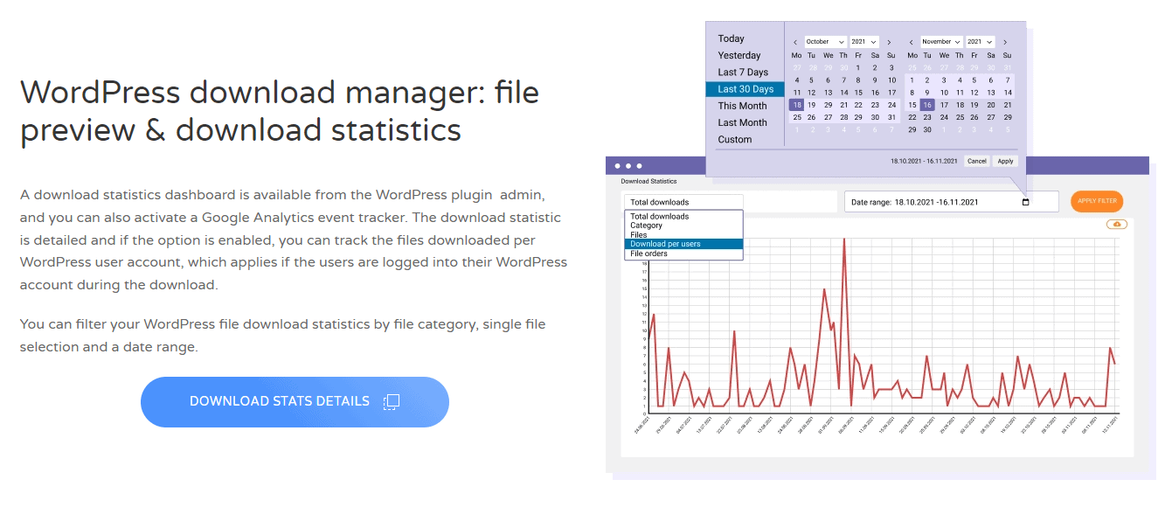This screenshot has width=1172, height=507.
Task: Select November 16 in the calendar
Action: 928,105
